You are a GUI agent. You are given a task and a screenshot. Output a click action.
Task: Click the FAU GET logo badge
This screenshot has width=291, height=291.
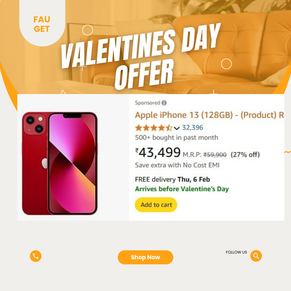pyautogui.click(x=42, y=23)
